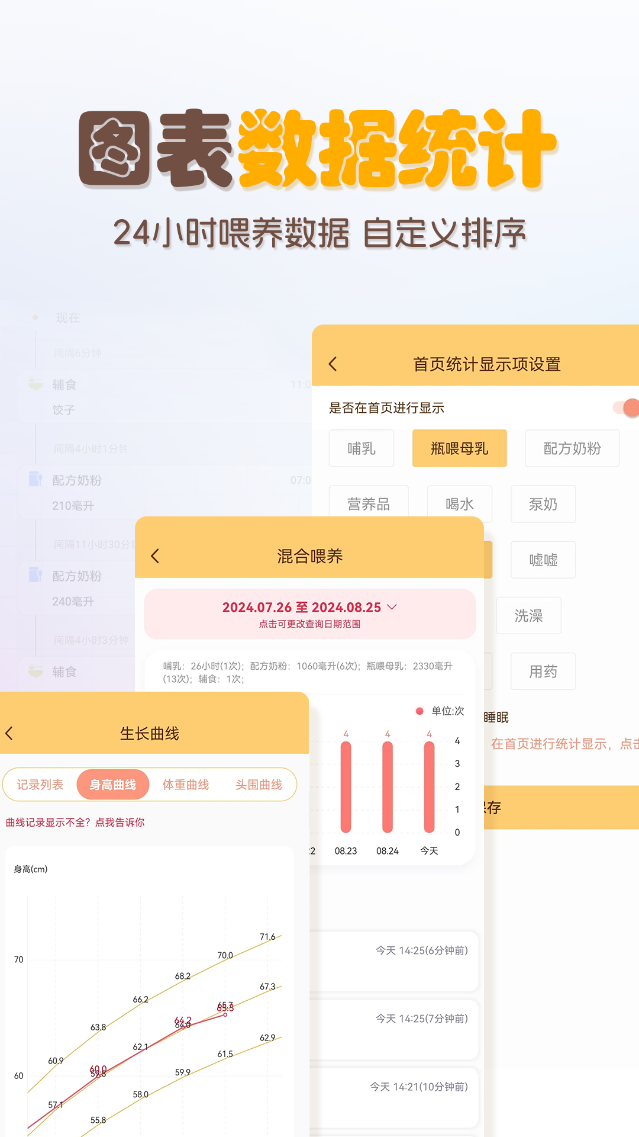Switch to 体重曲线 tab

coord(186,785)
